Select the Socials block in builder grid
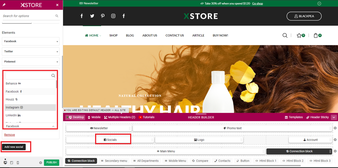 (110, 140)
